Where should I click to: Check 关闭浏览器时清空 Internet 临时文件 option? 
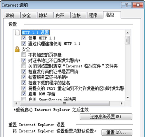tap(24, 66)
